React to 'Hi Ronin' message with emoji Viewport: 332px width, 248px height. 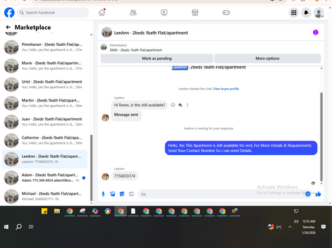click(x=173, y=105)
